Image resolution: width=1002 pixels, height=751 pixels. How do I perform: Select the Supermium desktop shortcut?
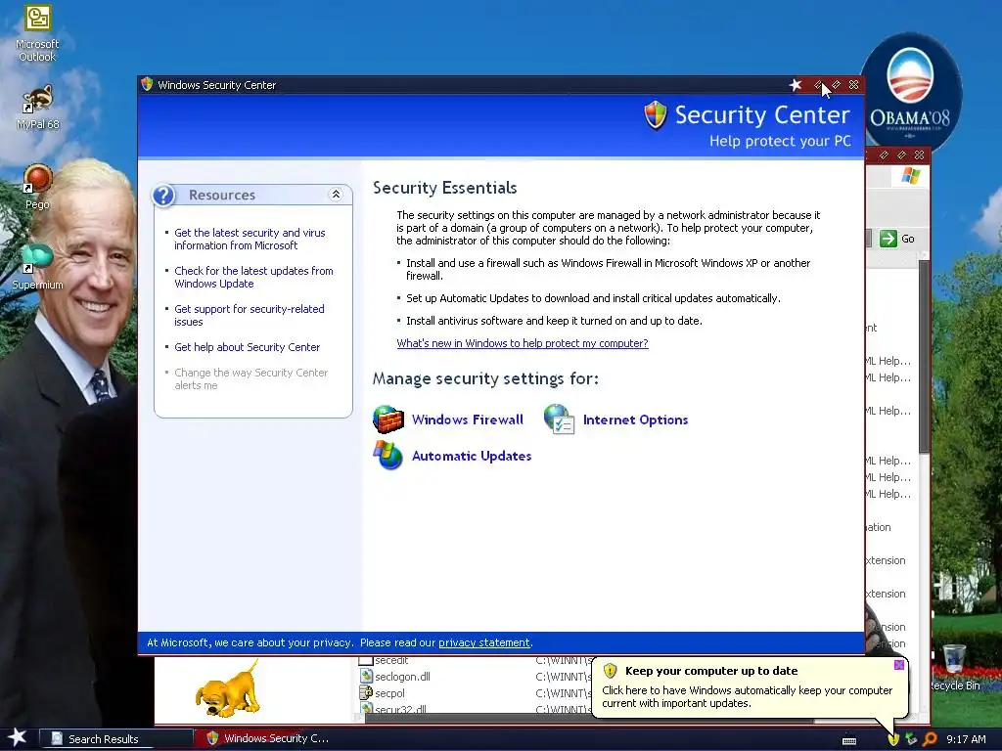[37, 267]
